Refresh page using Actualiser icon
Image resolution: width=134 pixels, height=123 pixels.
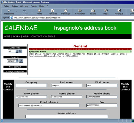tap(53, 11)
